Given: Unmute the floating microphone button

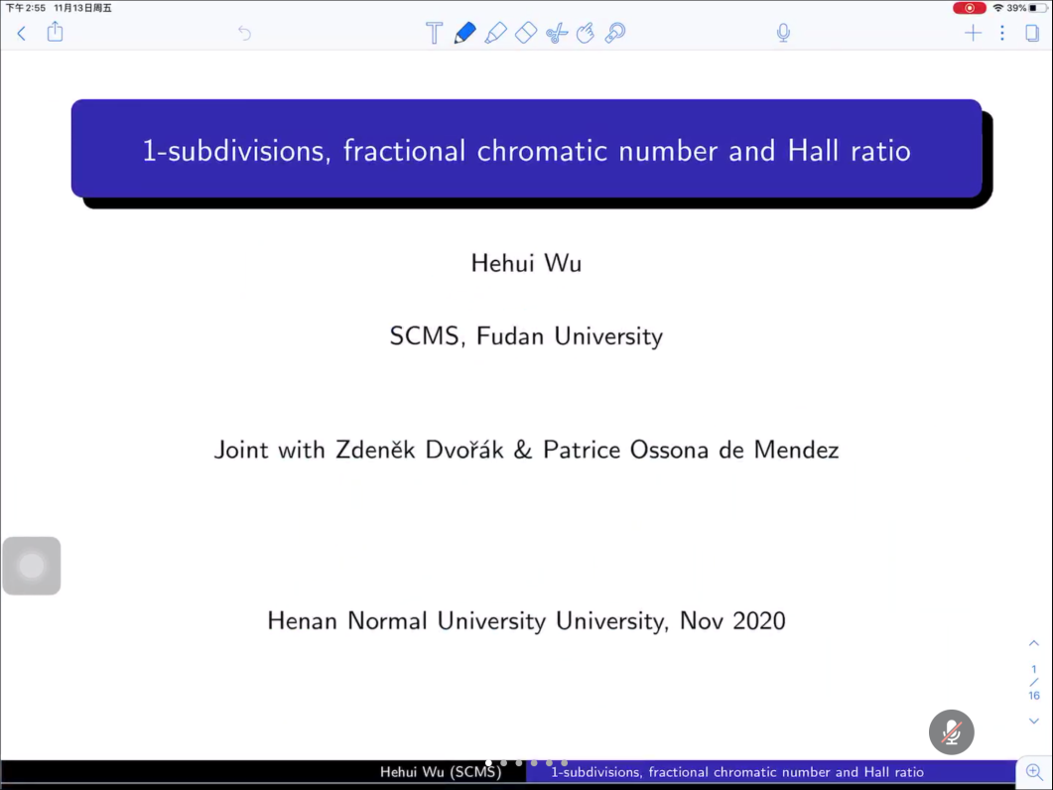Looking at the screenshot, I should point(951,732).
